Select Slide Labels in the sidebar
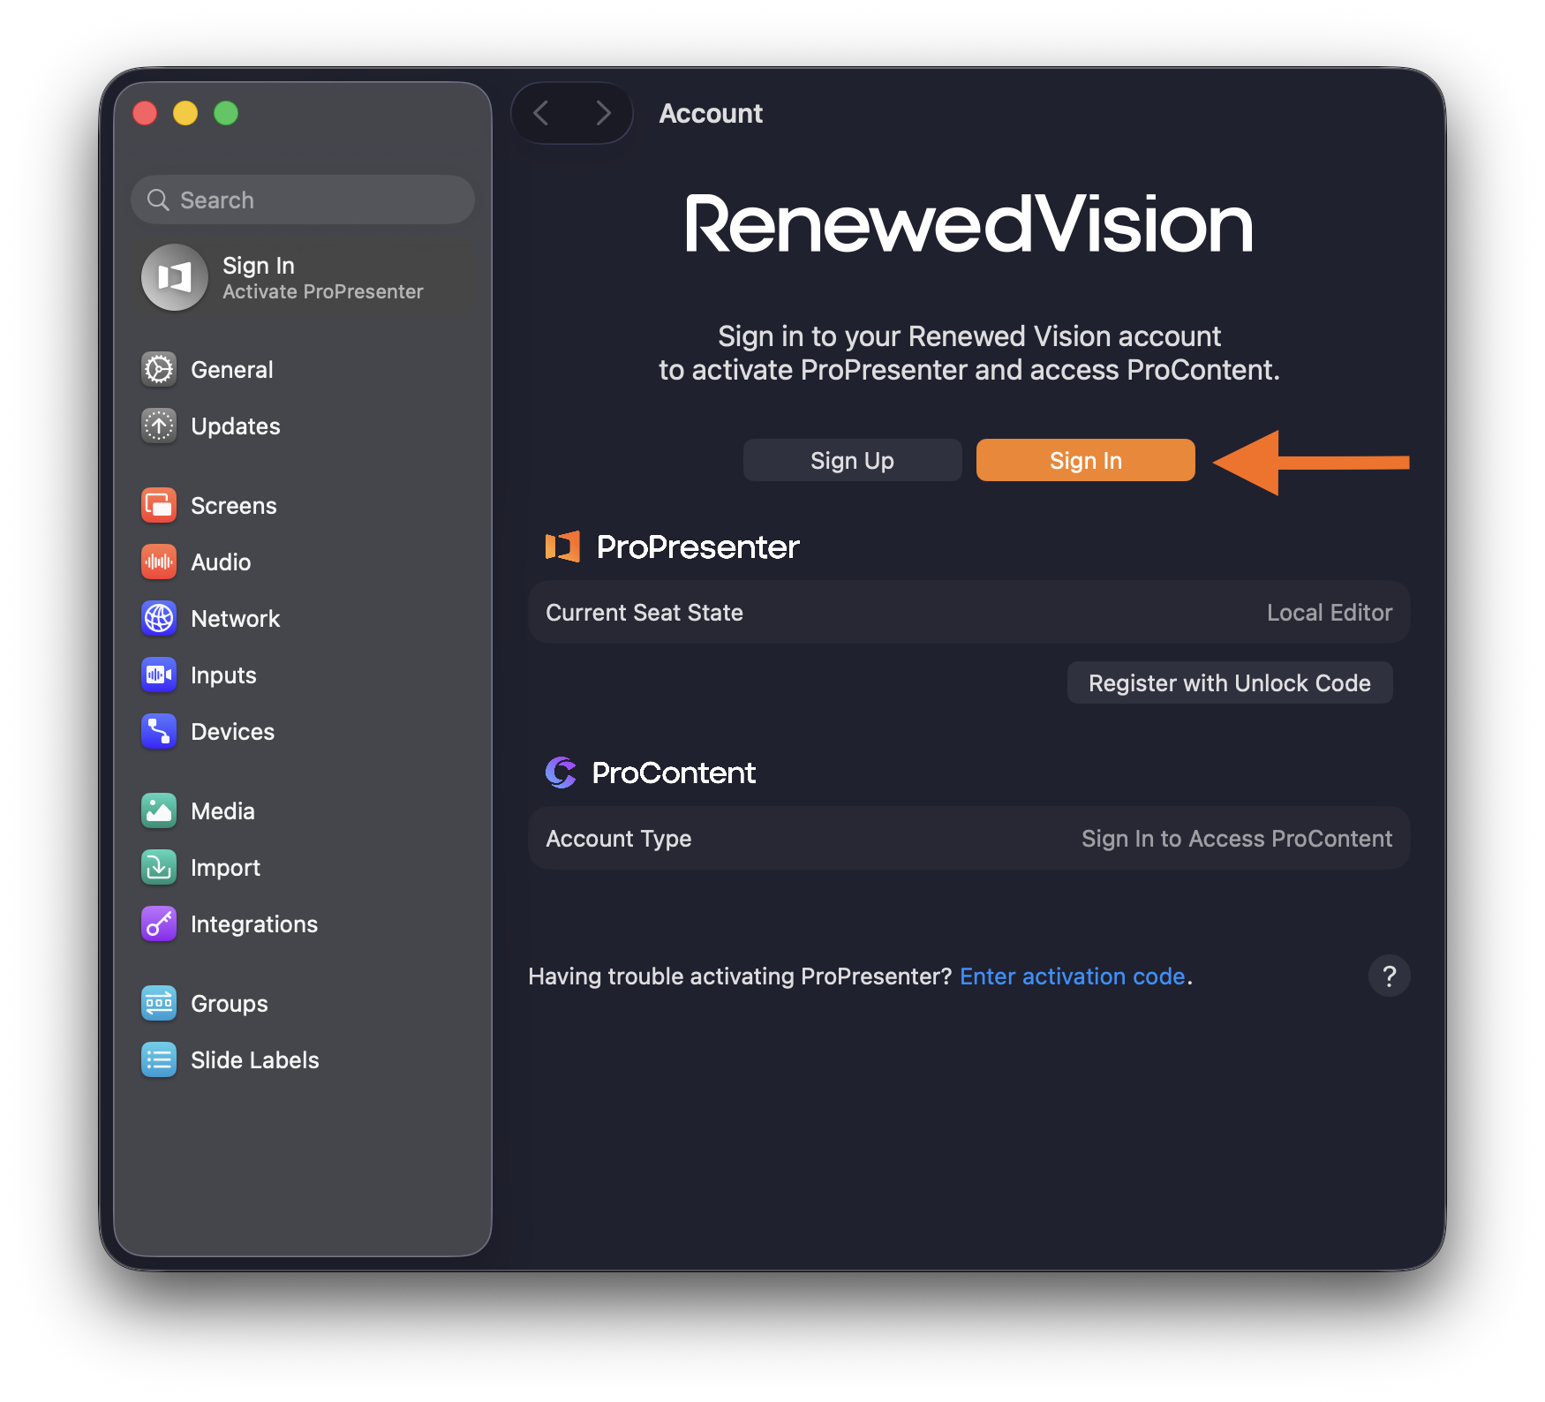This screenshot has height=1402, width=1545. tap(303, 1059)
